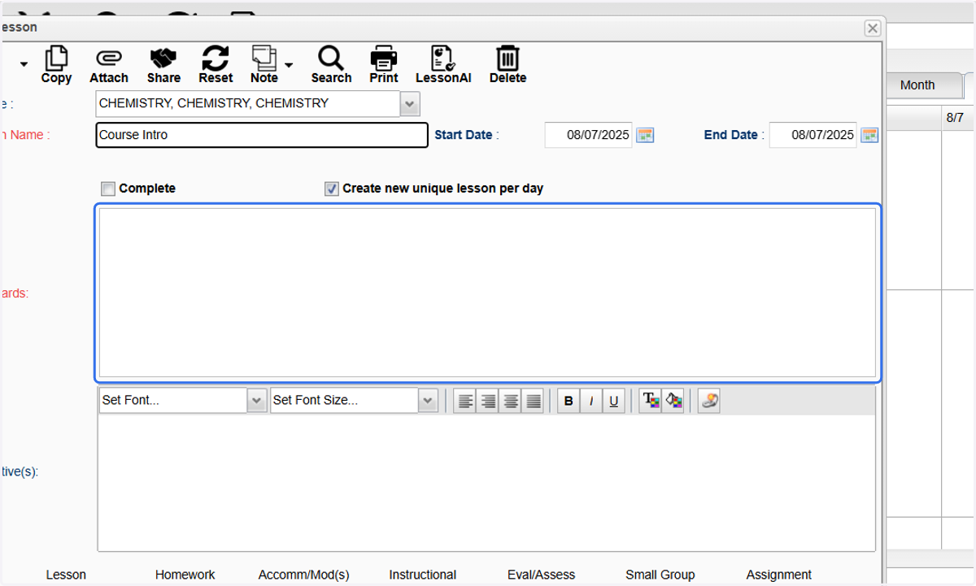The image size is (976, 586).
Task: Switch to the Instructional tab
Action: (x=423, y=575)
